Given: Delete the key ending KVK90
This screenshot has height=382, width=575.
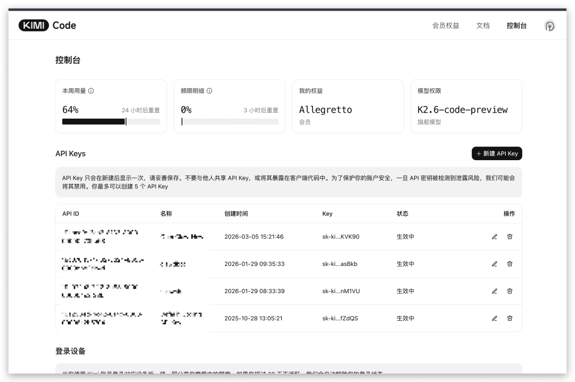Looking at the screenshot, I should (510, 237).
